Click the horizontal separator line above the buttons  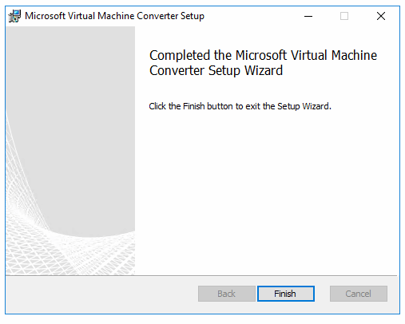(201, 275)
